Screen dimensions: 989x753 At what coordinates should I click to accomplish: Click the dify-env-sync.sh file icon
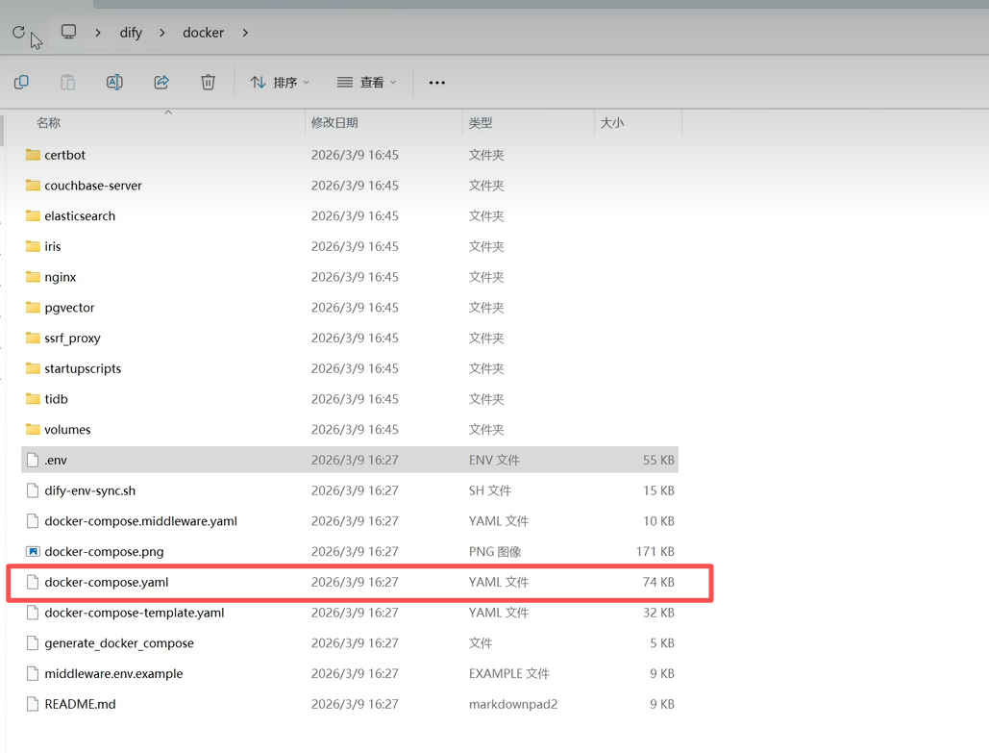[33, 490]
